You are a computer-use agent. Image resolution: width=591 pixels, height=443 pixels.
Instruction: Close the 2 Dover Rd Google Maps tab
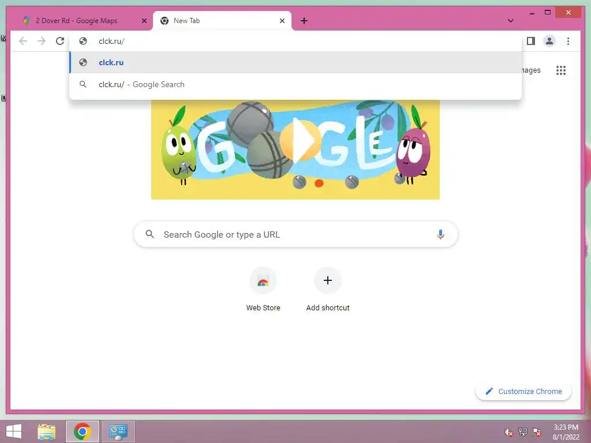pyautogui.click(x=144, y=21)
